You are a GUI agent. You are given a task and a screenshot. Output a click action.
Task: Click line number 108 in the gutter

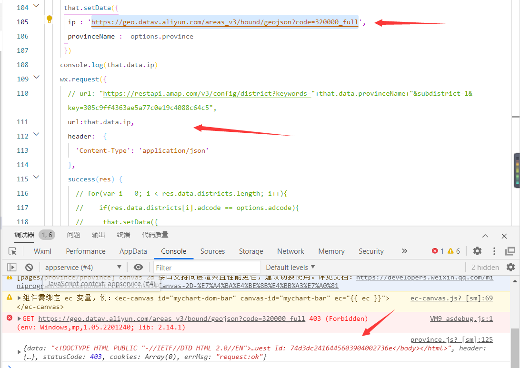click(22, 65)
